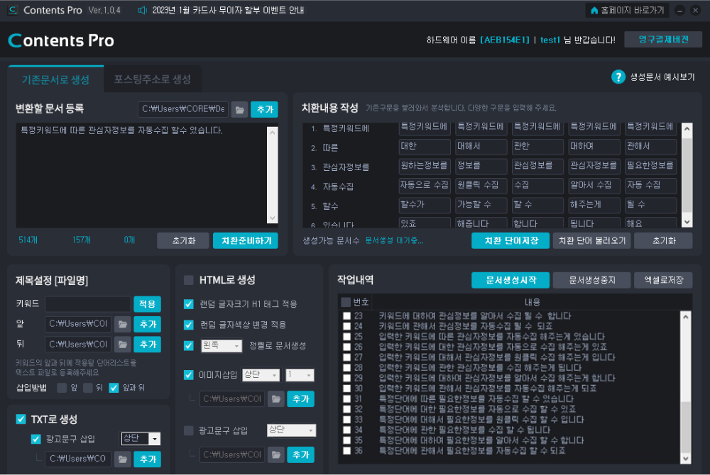Minimize the Contents Pro window
This screenshot has width=710, height=475.
[679, 11]
